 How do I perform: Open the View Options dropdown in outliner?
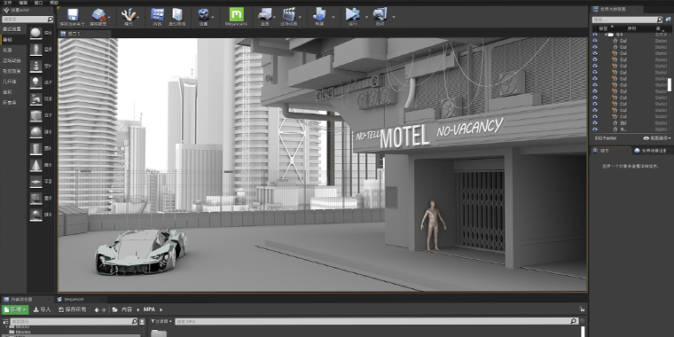click(x=657, y=138)
